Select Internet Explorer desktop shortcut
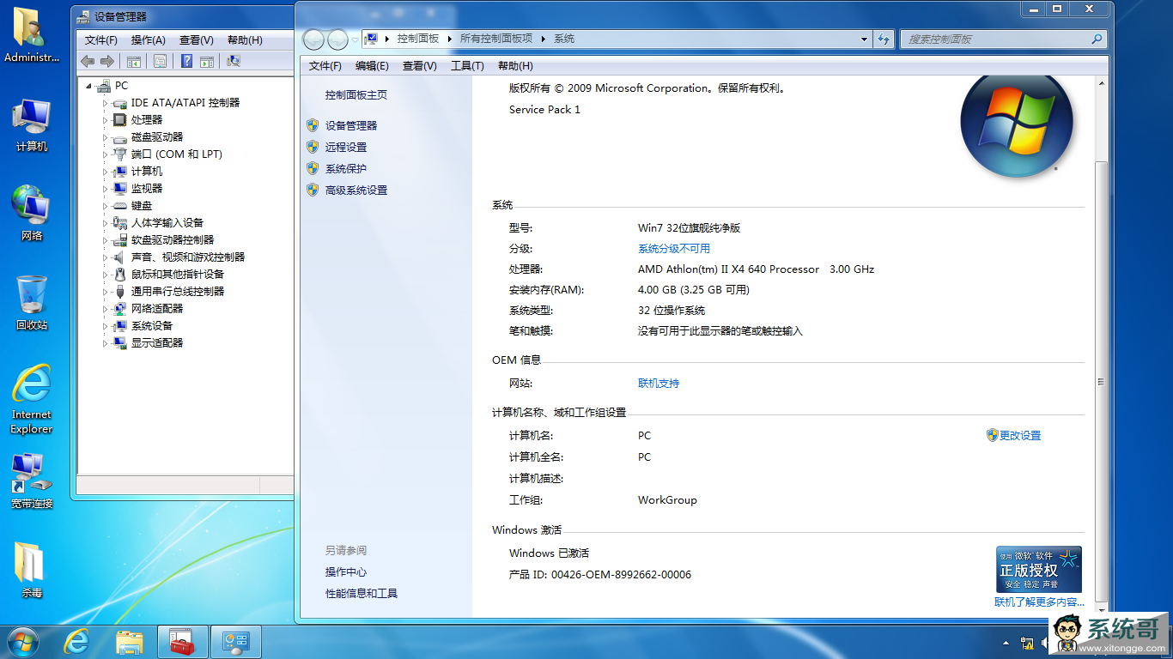This screenshot has width=1173, height=659. point(32,399)
